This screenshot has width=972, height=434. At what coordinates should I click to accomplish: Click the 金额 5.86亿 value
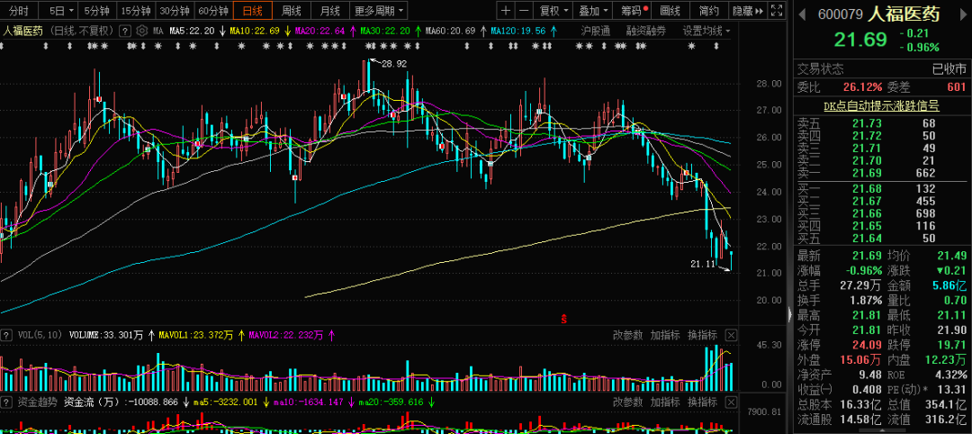point(949,285)
